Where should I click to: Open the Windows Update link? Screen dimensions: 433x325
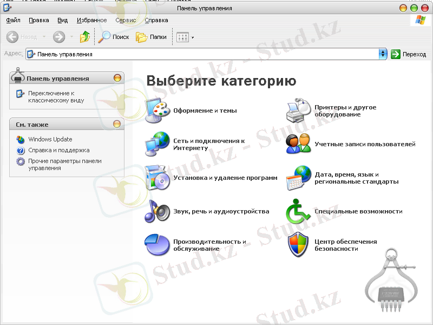[50, 139]
